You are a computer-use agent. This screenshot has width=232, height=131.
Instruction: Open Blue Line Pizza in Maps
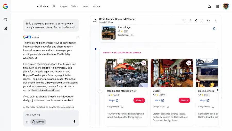204,101
